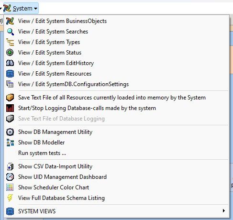Click the Scheduler Color Chart grid icon
This screenshot has width=233, height=220.
point(10,187)
